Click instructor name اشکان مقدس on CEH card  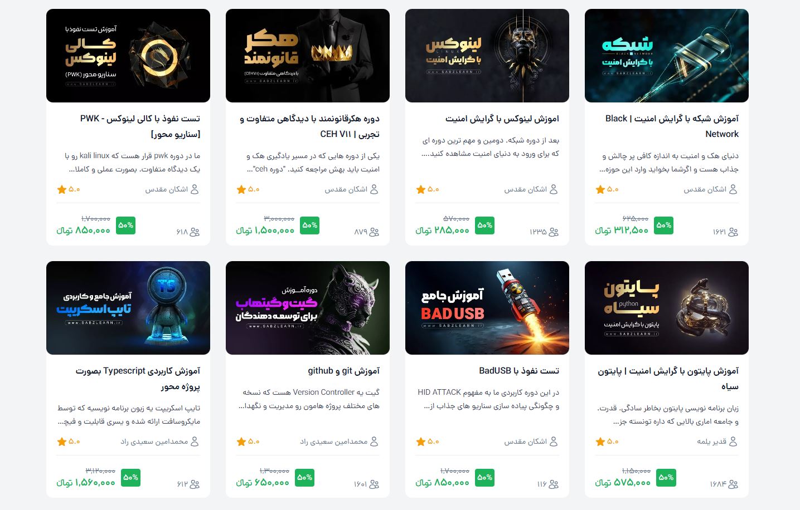coord(346,190)
